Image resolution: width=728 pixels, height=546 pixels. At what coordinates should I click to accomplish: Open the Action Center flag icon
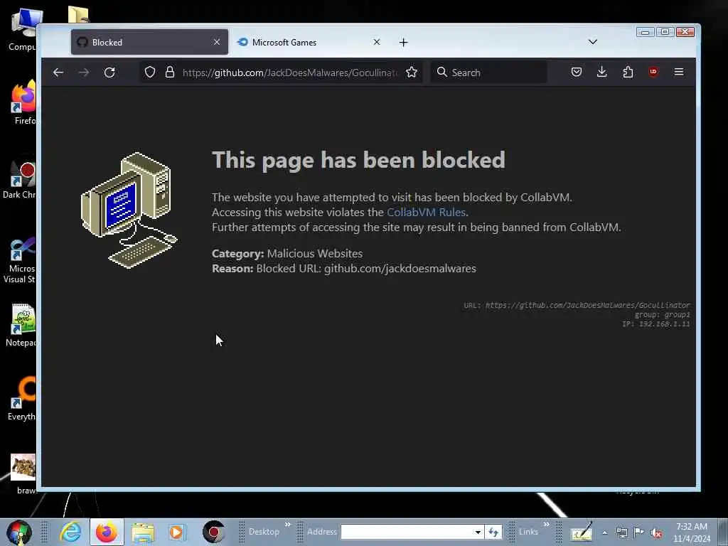639,533
